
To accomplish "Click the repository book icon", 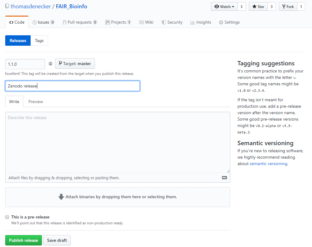I will [x=7, y=6].
